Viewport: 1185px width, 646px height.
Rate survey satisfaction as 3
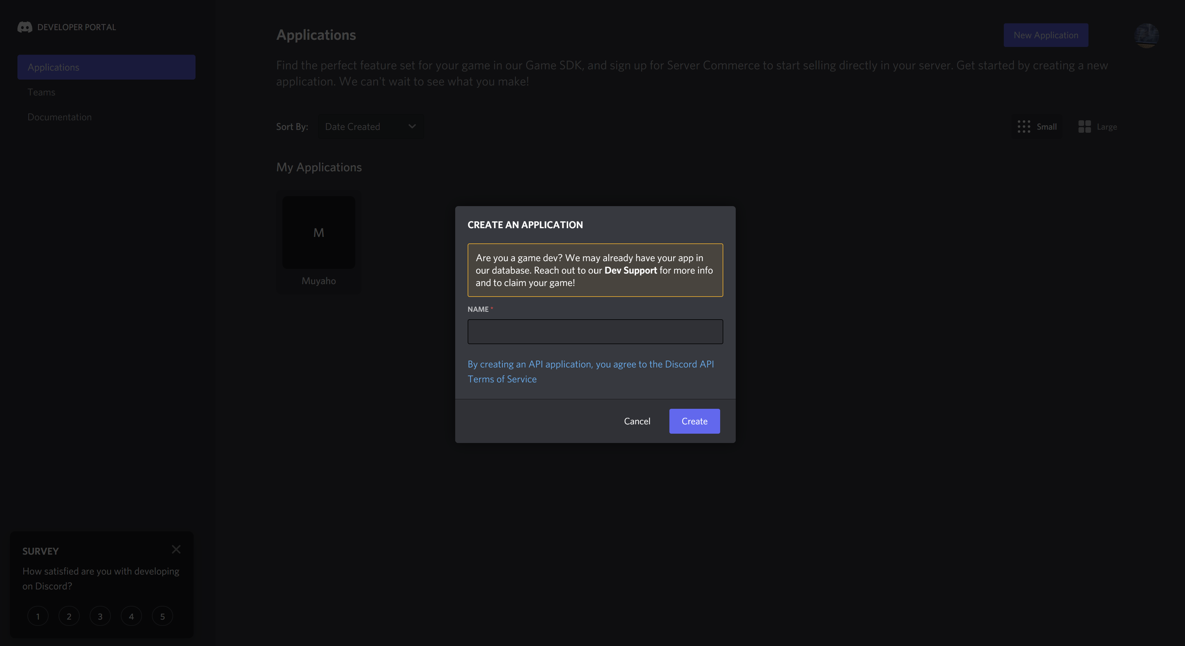pyautogui.click(x=100, y=616)
